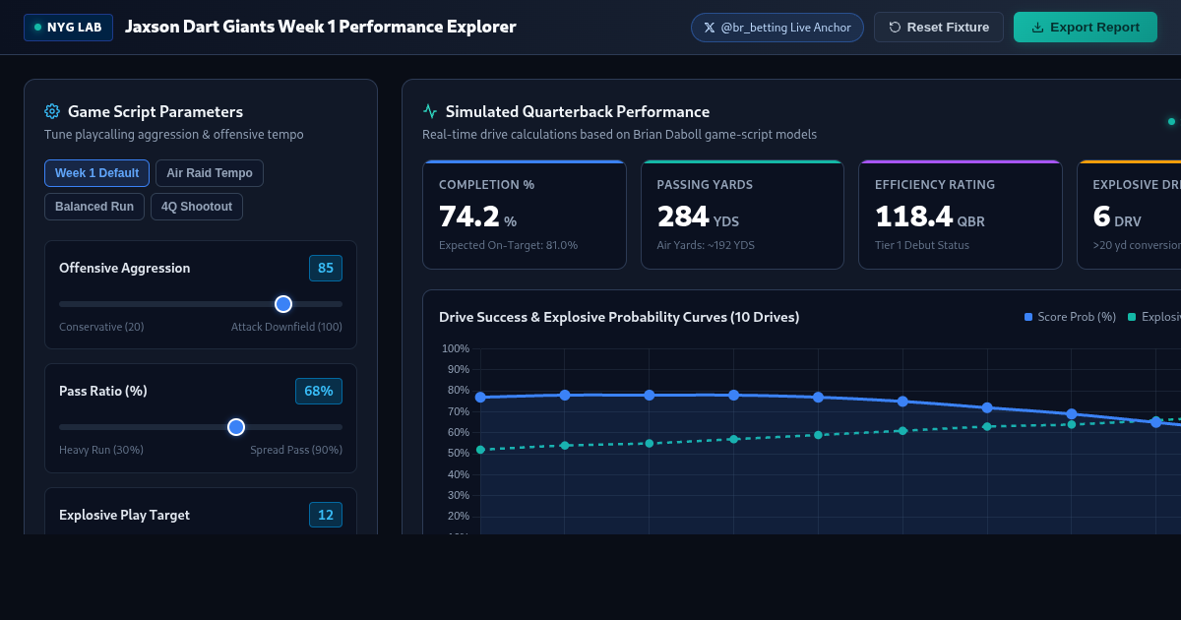
Task: Click the 'Tier 1 Debut Status' text
Action: click(x=922, y=245)
